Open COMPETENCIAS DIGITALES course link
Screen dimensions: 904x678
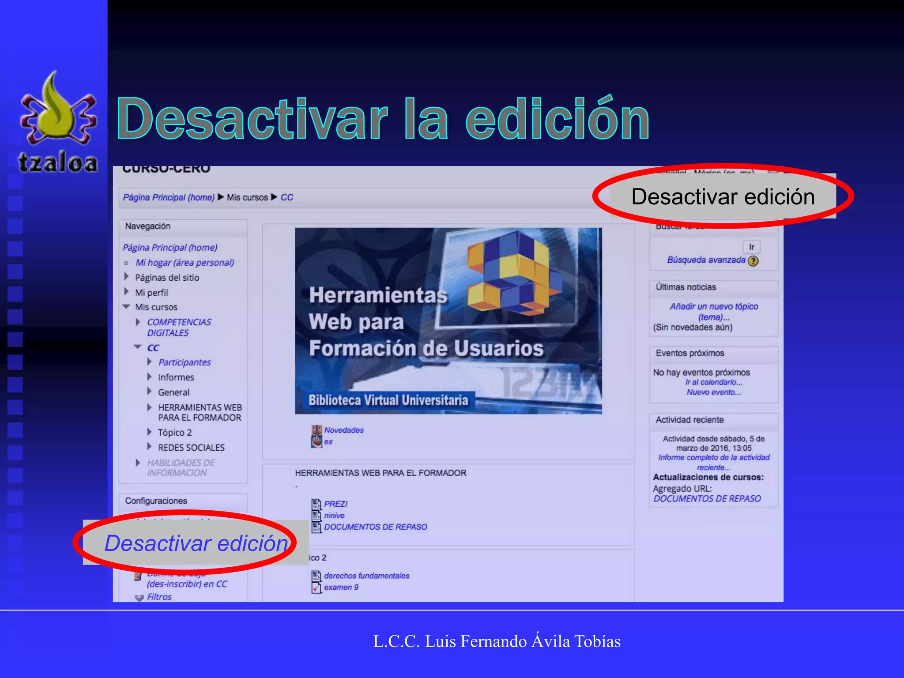click(179, 328)
